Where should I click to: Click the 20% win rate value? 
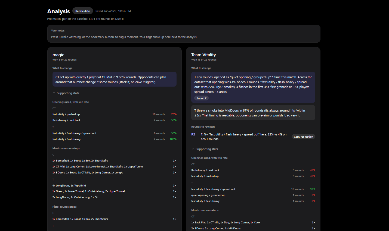[174, 114]
